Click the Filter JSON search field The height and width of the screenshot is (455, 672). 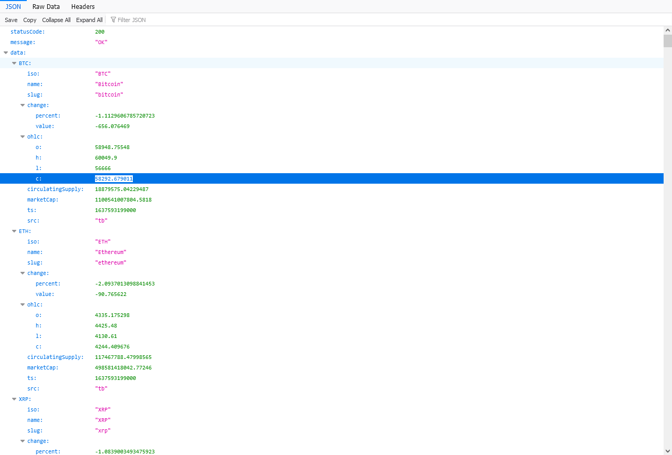pyautogui.click(x=131, y=20)
